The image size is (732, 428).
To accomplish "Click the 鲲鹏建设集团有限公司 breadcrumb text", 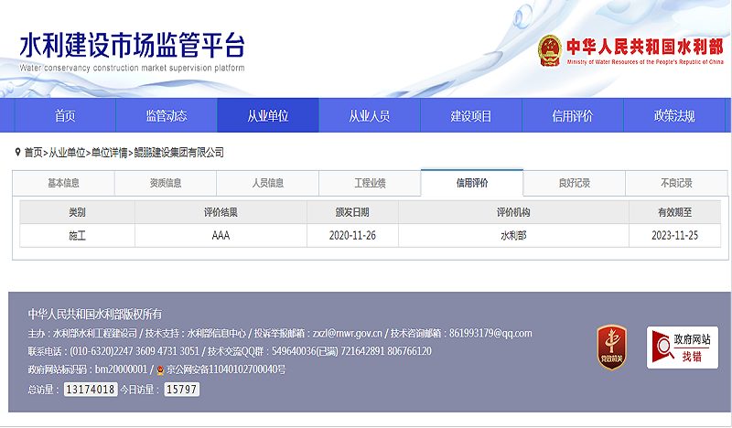I will coord(178,153).
